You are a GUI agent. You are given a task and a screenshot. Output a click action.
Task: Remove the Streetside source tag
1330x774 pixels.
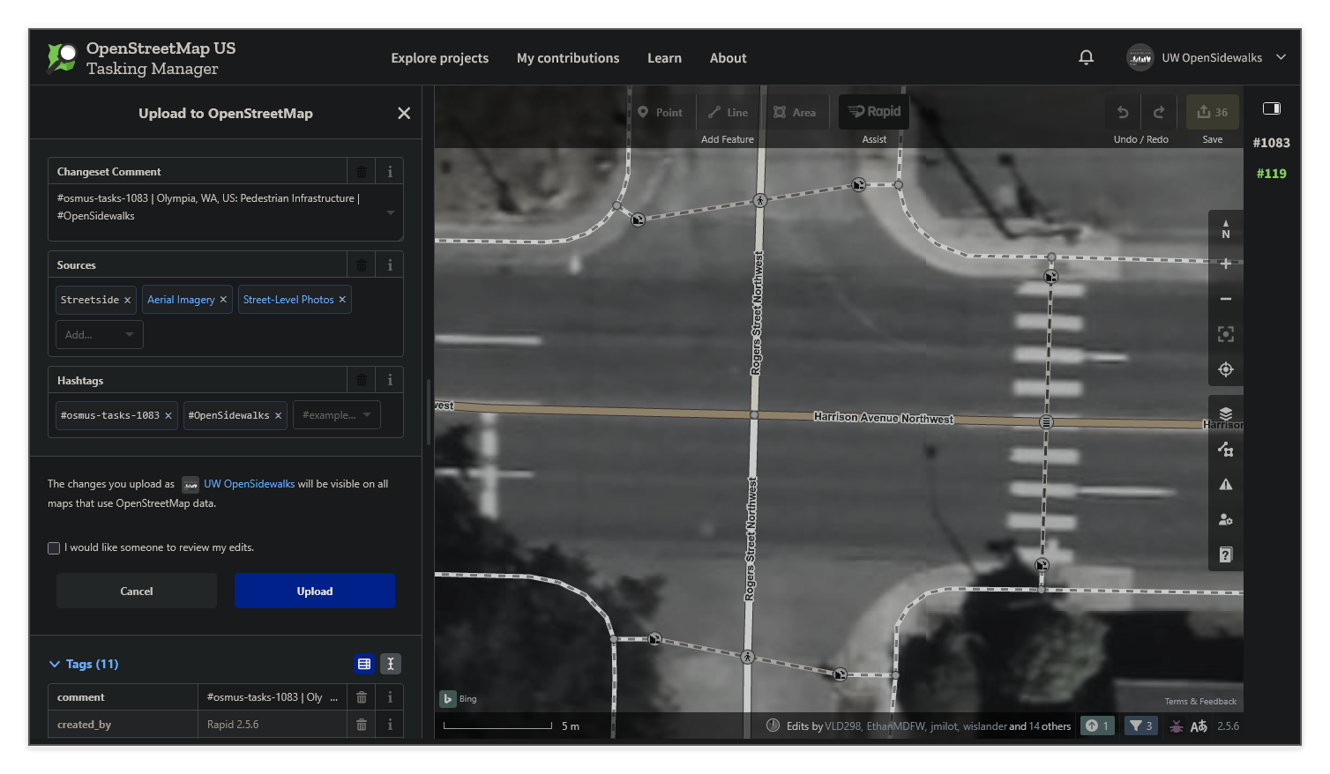pyautogui.click(x=128, y=300)
